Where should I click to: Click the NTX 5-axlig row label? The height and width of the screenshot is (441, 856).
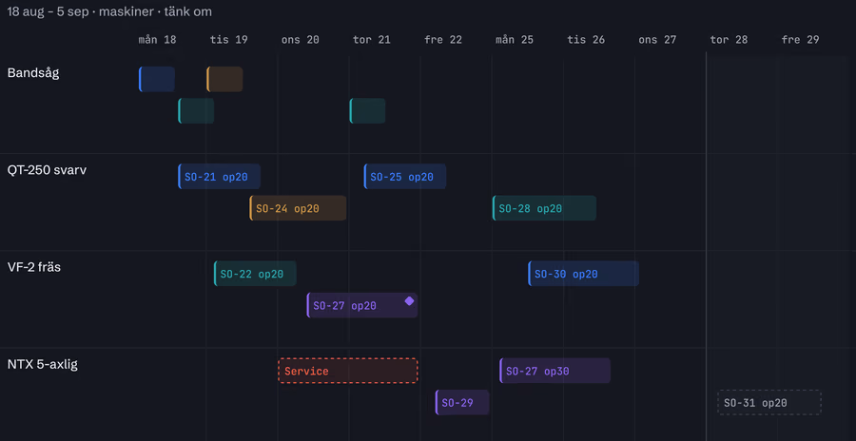[43, 364]
